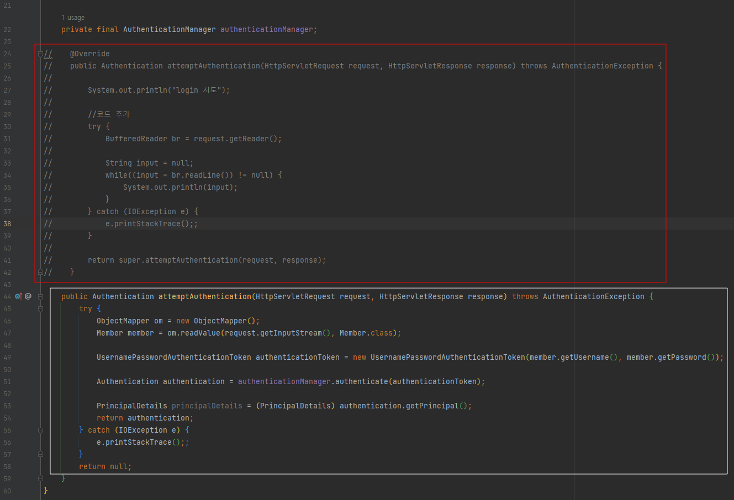Click 'return null;' on line 58
Viewport: 734px width, 500px height.
[x=105, y=466]
